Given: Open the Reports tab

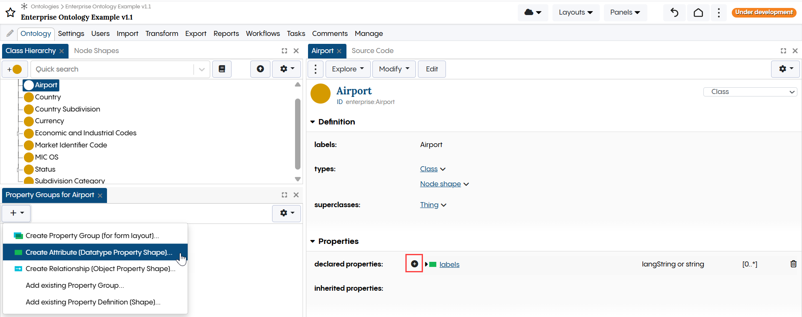Looking at the screenshot, I should coord(226,33).
